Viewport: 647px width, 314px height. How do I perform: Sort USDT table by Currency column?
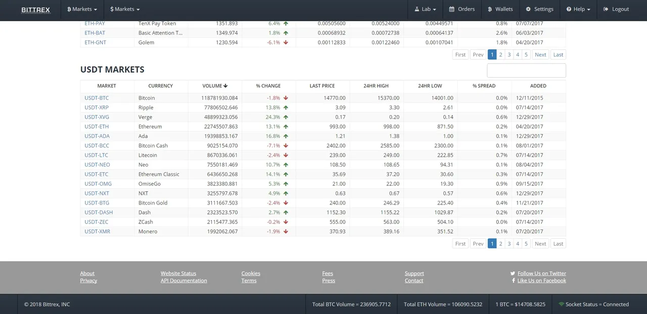[x=161, y=86]
